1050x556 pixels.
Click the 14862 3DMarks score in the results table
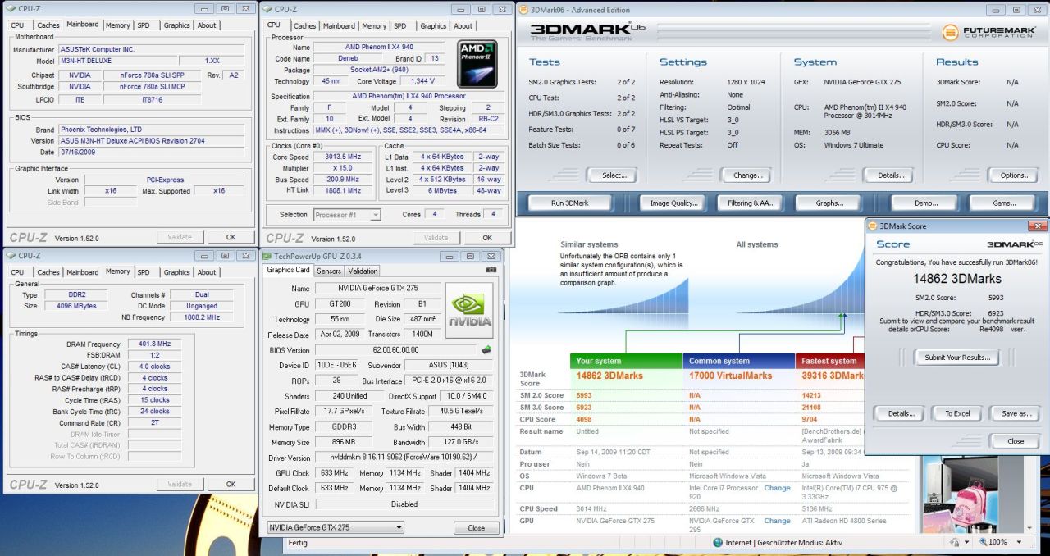(610, 376)
